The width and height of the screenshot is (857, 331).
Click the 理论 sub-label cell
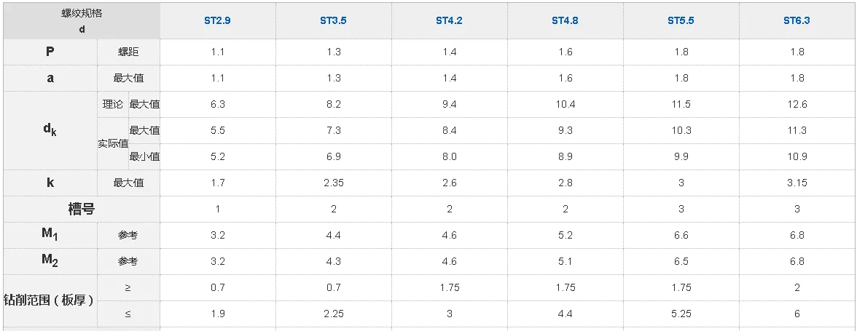[x=113, y=104]
